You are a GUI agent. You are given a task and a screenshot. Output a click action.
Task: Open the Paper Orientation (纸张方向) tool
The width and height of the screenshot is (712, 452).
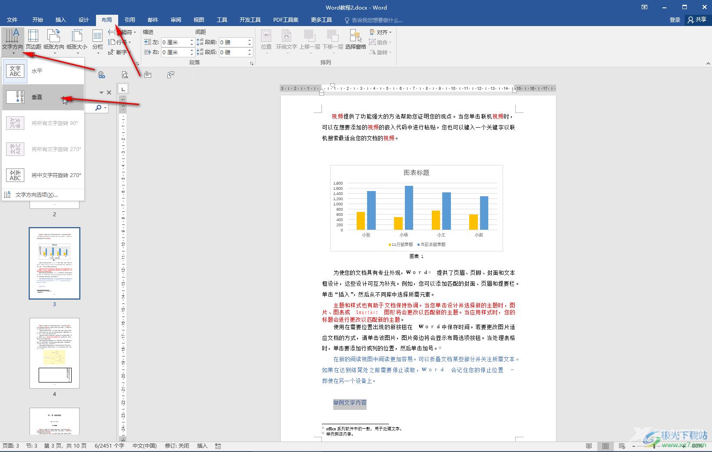click(x=54, y=42)
